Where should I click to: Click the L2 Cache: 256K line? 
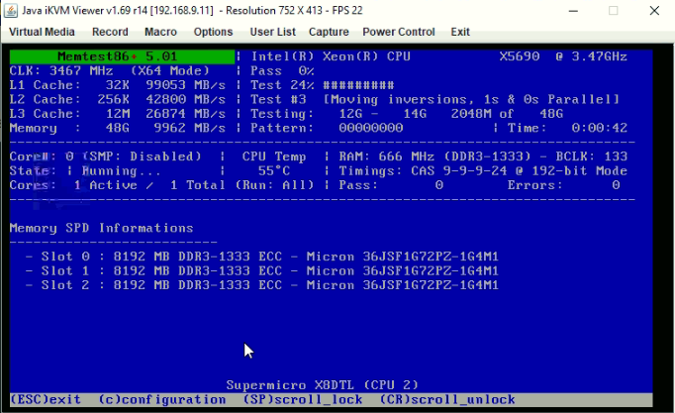click(x=118, y=99)
